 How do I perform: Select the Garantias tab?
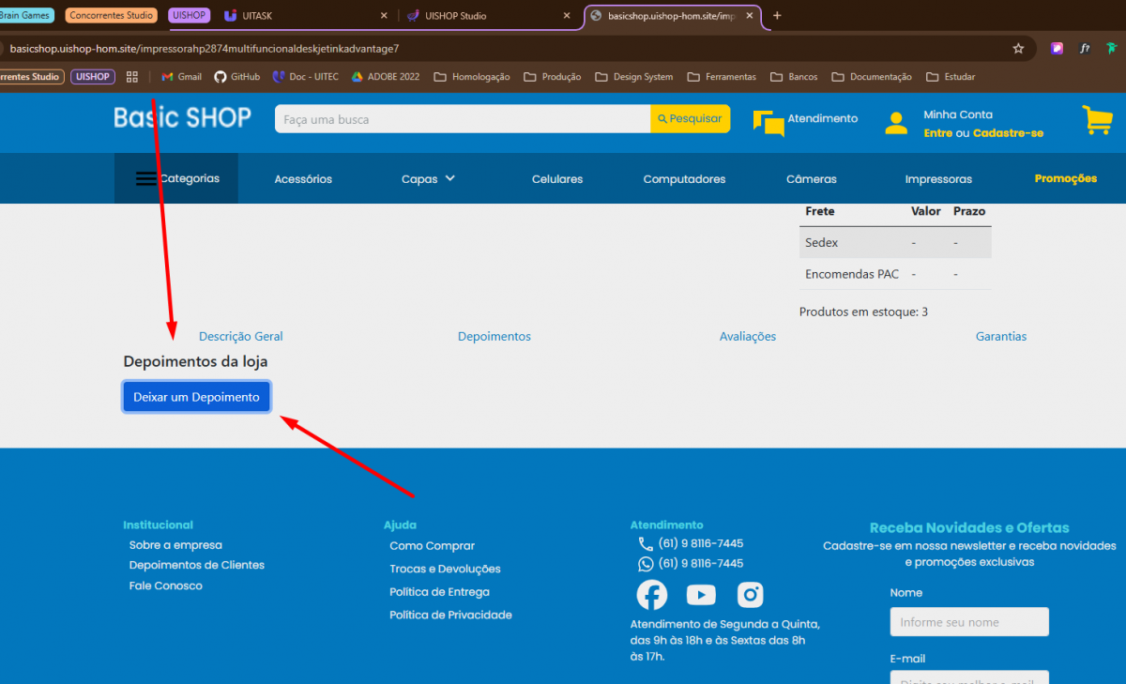pos(1000,337)
